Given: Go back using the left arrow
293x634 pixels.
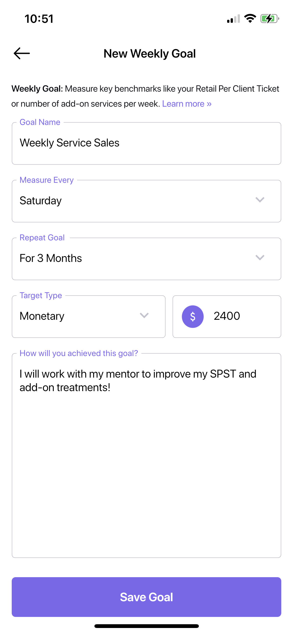Looking at the screenshot, I should 22,53.
